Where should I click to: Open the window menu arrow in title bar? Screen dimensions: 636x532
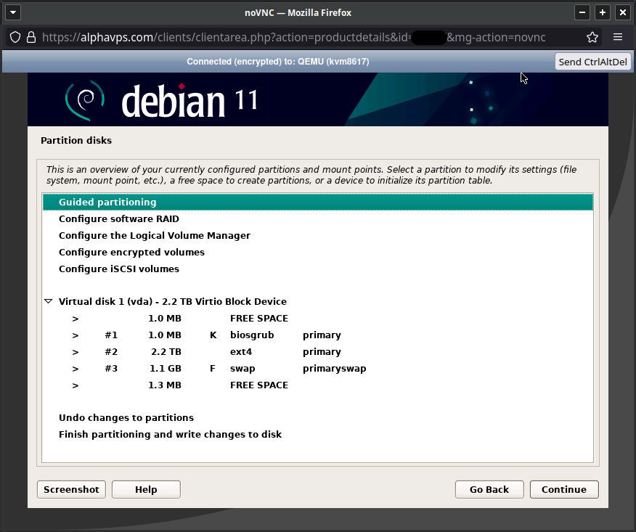13,12
